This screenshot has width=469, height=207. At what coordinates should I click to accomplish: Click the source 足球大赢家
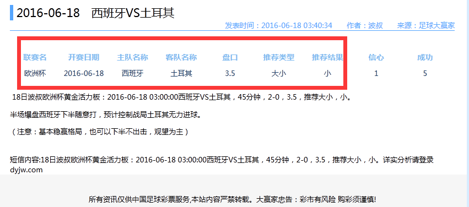[436, 25]
